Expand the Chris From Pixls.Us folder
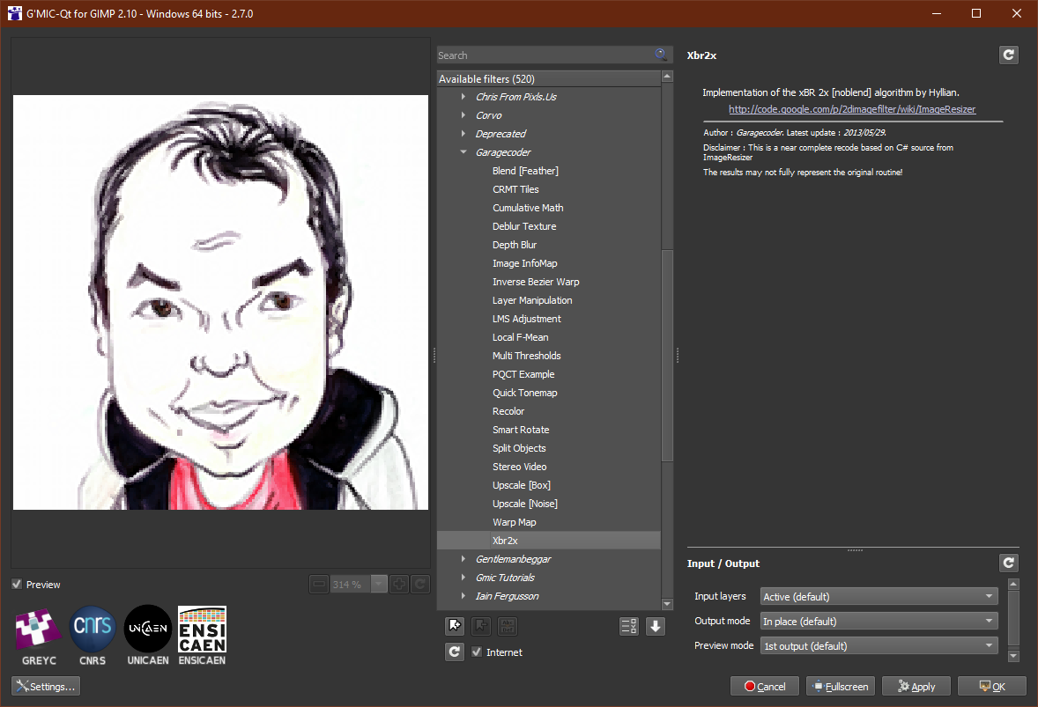Image resolution: width=1038 pixels, height=707 pixels. (x=463, y=97)
